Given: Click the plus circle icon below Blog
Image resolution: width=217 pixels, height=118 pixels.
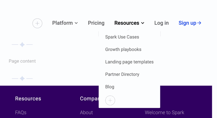Looking at the screenshot, I should click(110, 101).
